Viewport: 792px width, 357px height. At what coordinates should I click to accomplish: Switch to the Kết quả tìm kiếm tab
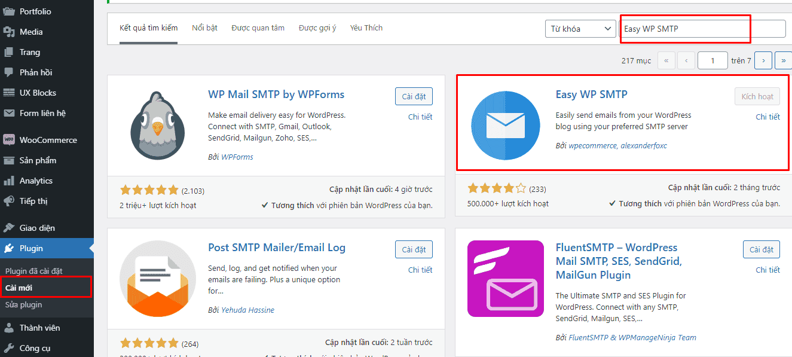pyautogui.click(x=148, y=28)
